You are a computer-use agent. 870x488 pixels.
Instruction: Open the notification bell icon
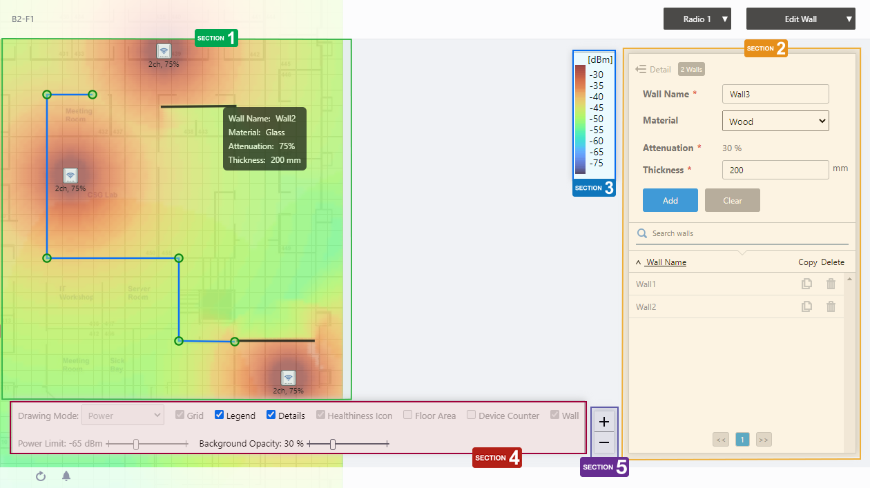(66, 476)
